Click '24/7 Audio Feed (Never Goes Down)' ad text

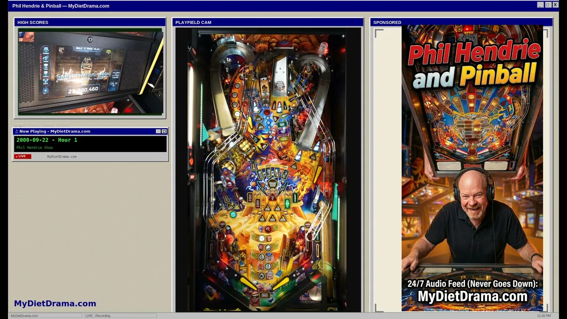point(473,284)
